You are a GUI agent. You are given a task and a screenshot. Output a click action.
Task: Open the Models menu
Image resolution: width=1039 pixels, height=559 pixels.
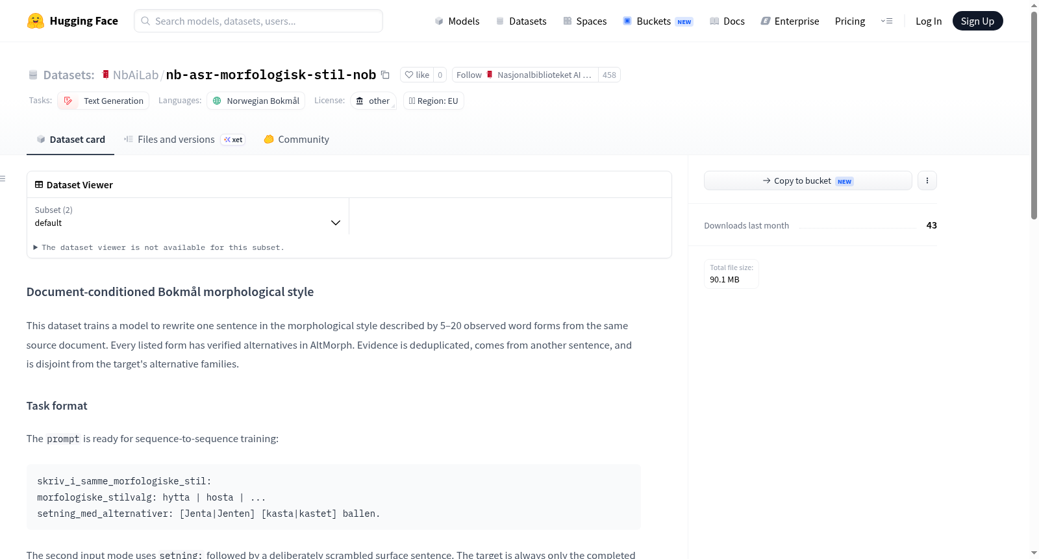point(457,21)
